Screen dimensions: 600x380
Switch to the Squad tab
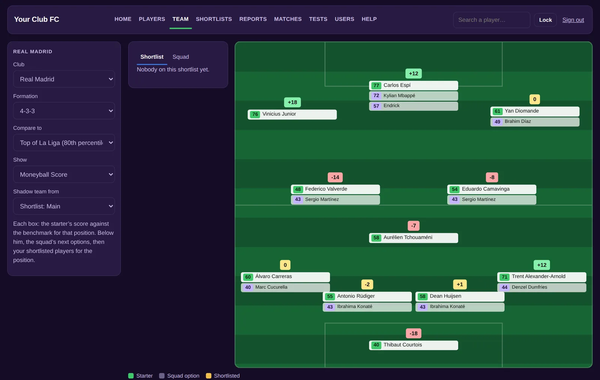(181, 57)
